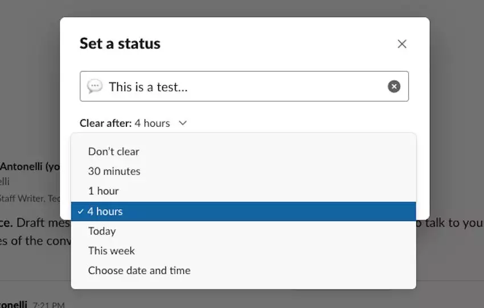Focus the 'This is a test...' status field
The image size is (484, 308).
pos(239,86)
